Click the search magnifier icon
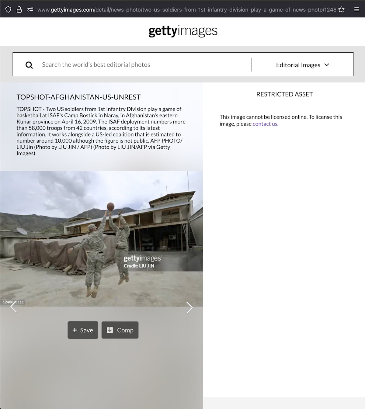The image size is (365, 409). coord(29,65)
